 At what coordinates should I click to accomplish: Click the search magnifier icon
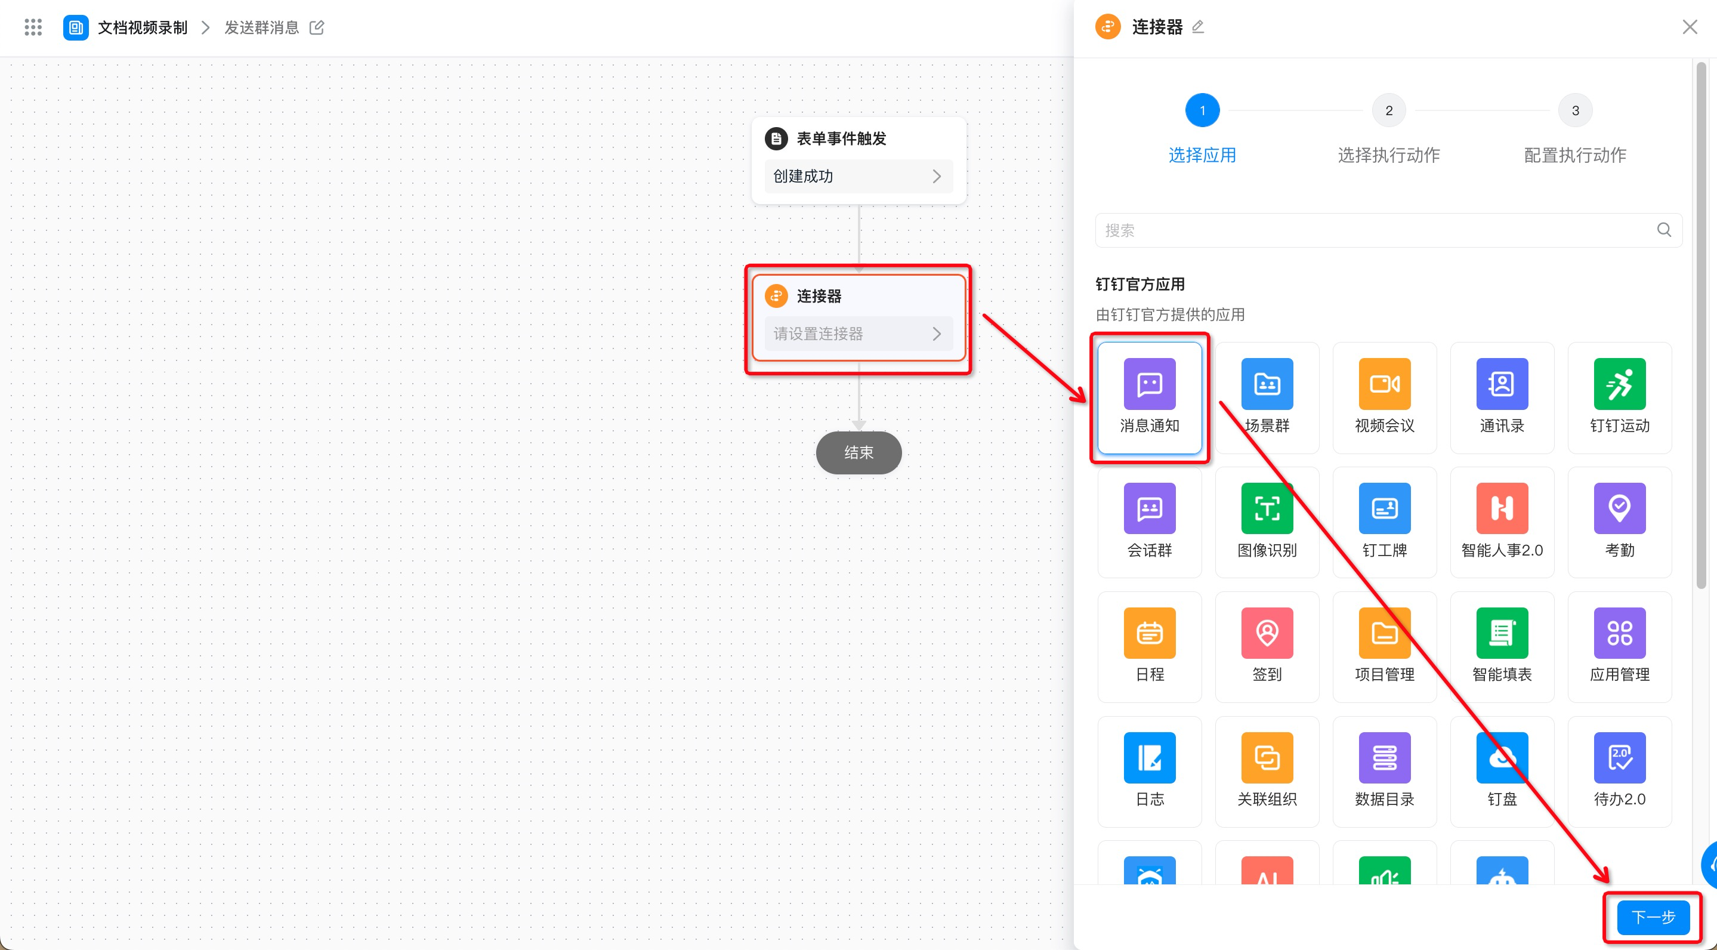tap(1664, 230)
